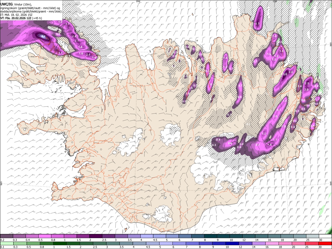The image size is (332, 249).
Task: Click the 2.6 value on the map
Action: pos(88,54)
